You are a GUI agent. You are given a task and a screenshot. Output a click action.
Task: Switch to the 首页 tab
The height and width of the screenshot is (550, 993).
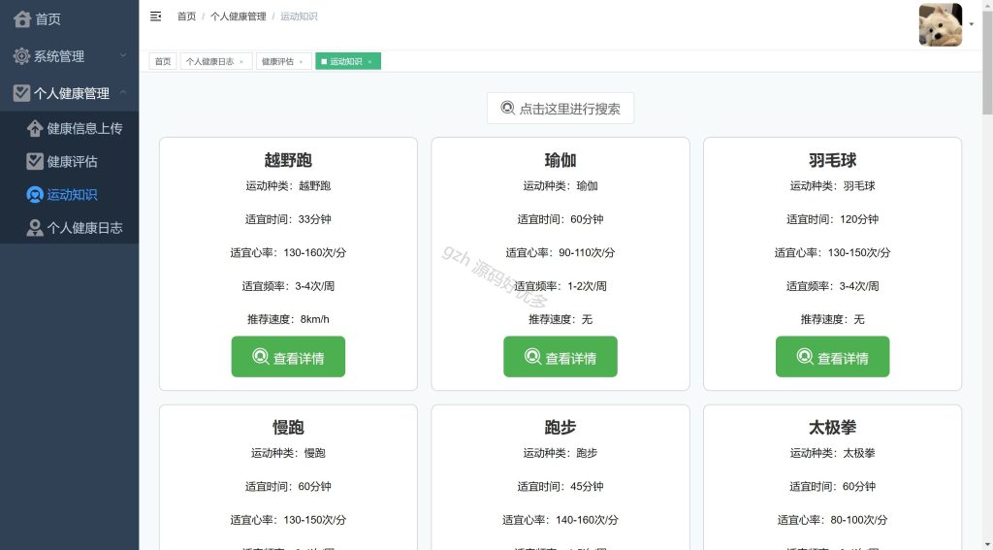163,61
